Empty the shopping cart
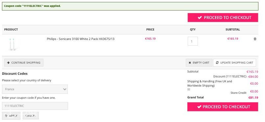 point(199,63)
